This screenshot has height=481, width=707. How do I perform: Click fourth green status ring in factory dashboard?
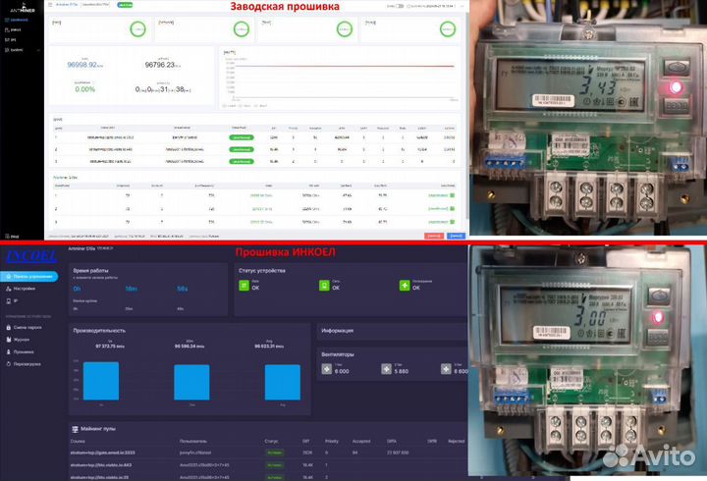point(448,29)
